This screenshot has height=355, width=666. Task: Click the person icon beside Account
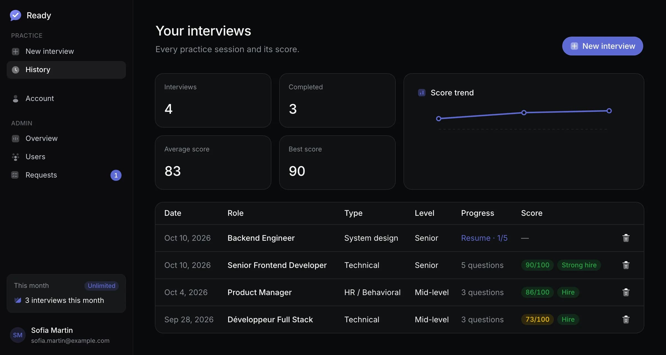[16, 98]
